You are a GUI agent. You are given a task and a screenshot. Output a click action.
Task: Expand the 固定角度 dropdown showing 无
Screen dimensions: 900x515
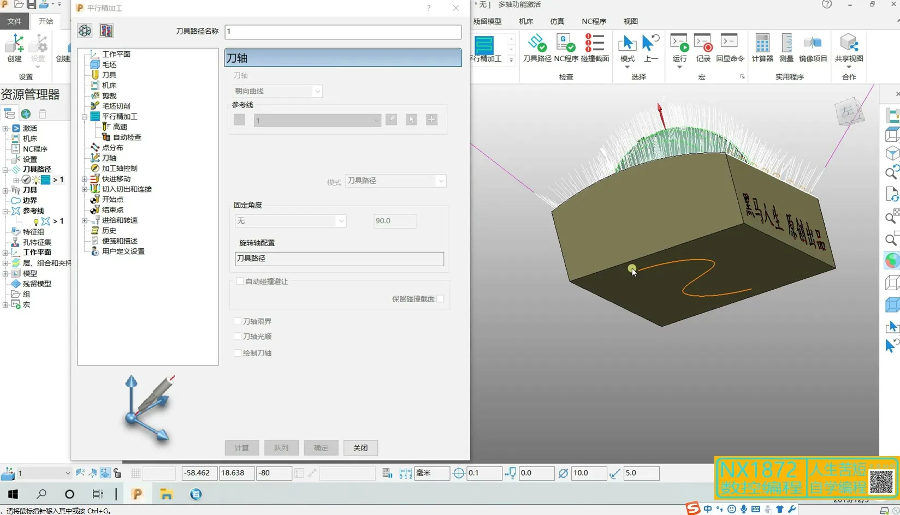point(290,221)
